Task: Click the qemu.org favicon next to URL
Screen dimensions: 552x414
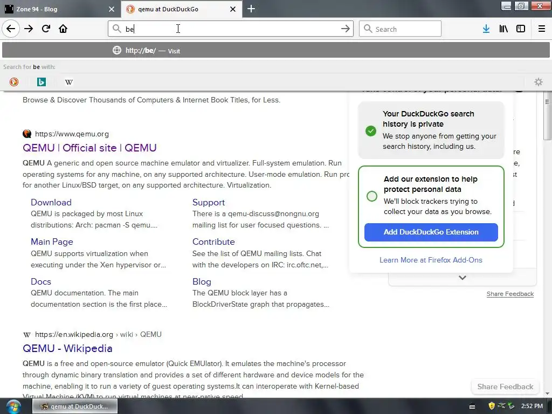Action: [27, 134]
